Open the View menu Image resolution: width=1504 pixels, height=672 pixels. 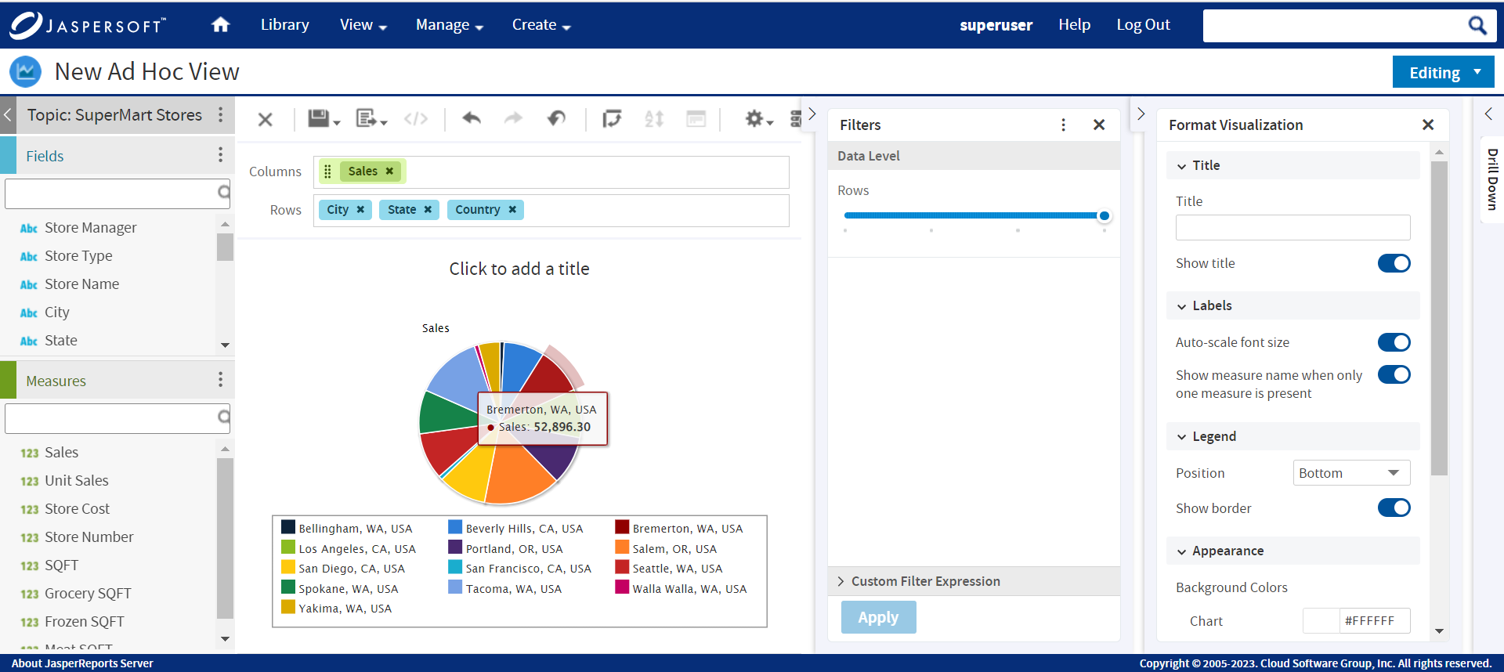point(363,25)
